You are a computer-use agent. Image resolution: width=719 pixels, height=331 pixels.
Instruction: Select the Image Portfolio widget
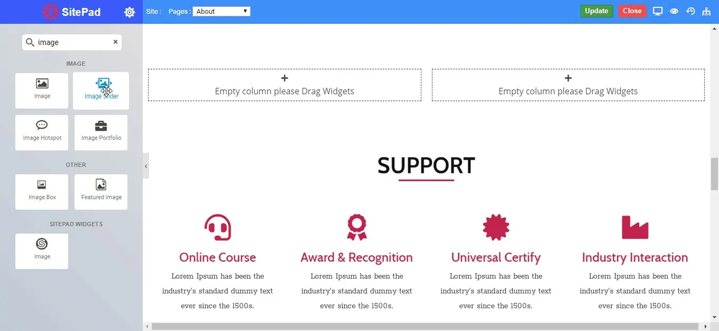click(x=100, y=132)
